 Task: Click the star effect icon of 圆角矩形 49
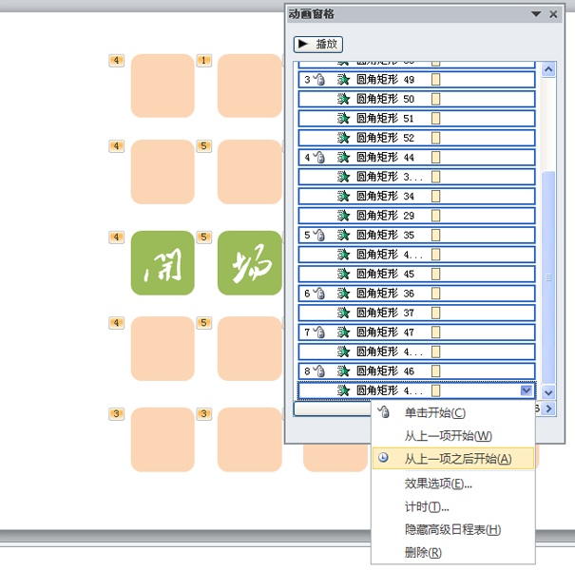coord(344,79)
